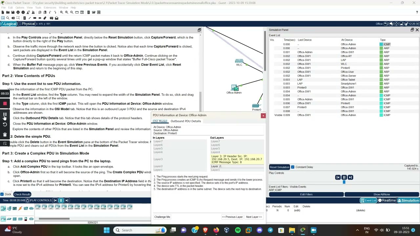This screenshot has height=236, width=420.
Task: Click the Zoom Out magnifier icon
Action: click(72, 12)
